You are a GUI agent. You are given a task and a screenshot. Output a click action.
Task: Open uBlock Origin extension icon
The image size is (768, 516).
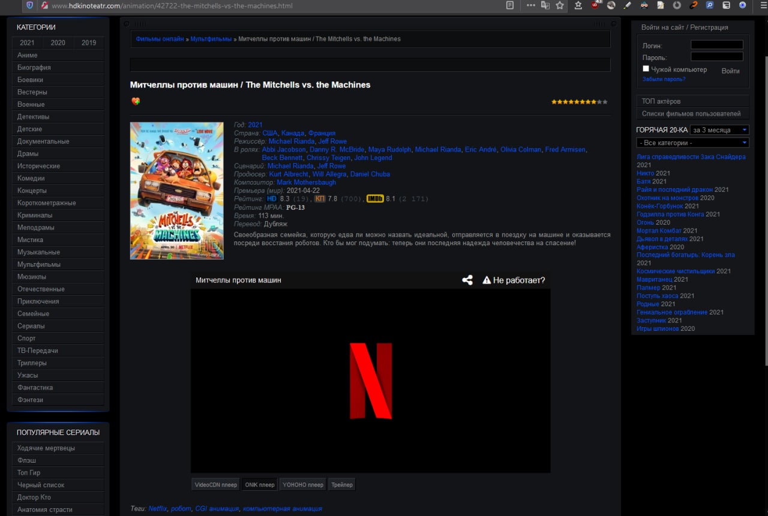[595, 5]
